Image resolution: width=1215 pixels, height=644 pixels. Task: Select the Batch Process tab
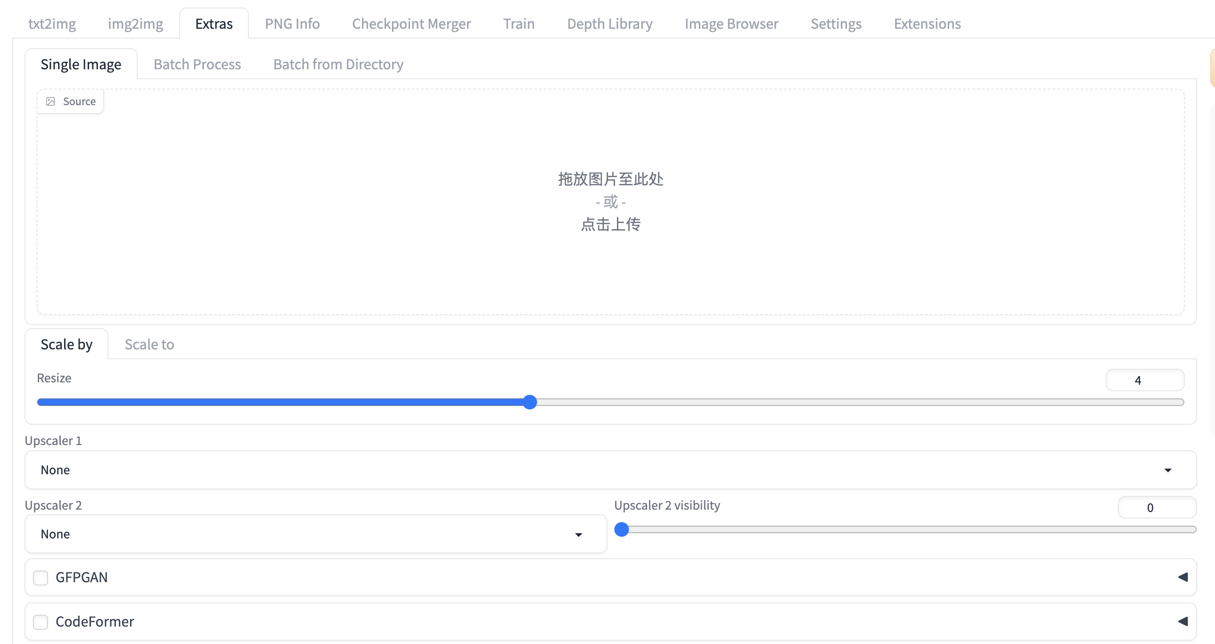(197, 64)
